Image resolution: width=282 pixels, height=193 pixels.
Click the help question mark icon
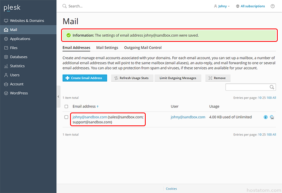273,6
